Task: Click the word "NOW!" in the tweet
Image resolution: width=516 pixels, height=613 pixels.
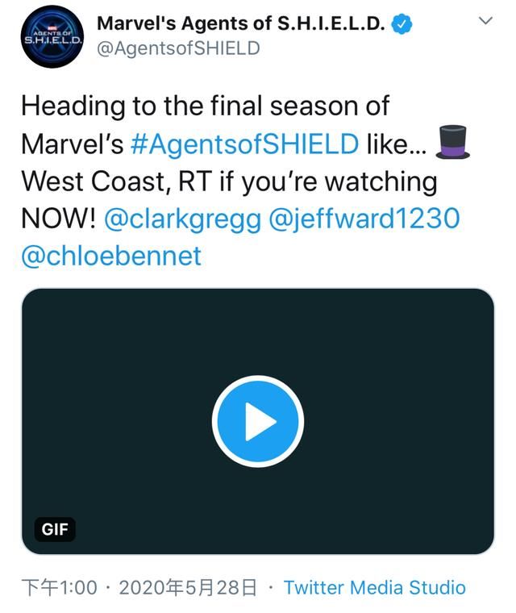Action: [x=57, y=219]
